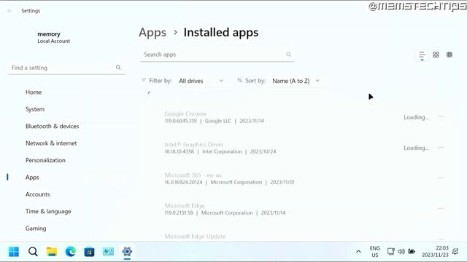Open the Home settings page
Image resolution: width=467 pixels, height=262 pixels.
(x=34, y=92)
